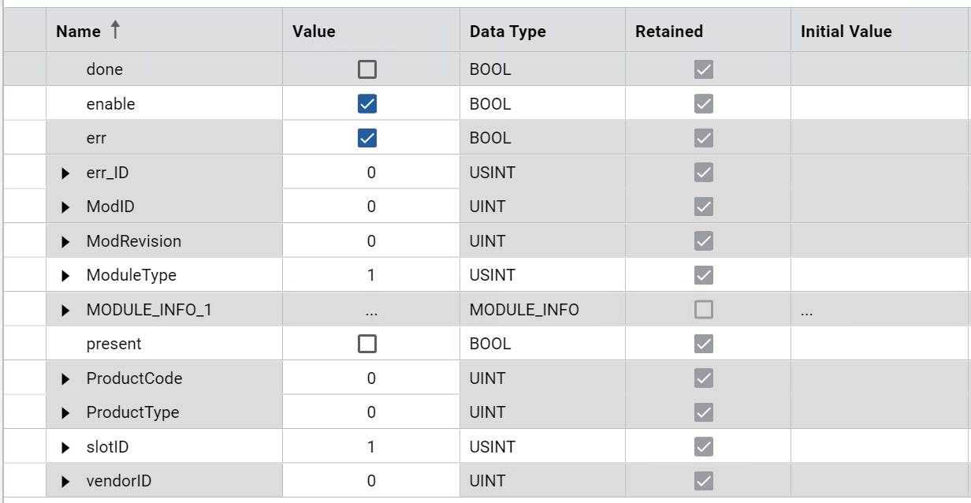Expand the ModID tree row
The image size is (971, 503).
(x=66, y=207)
